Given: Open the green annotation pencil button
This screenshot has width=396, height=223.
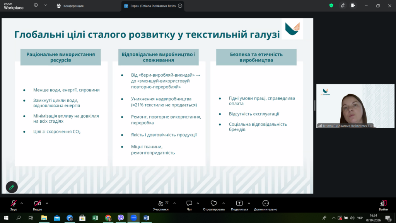Looking at the screenshot, I should (12, 187).
